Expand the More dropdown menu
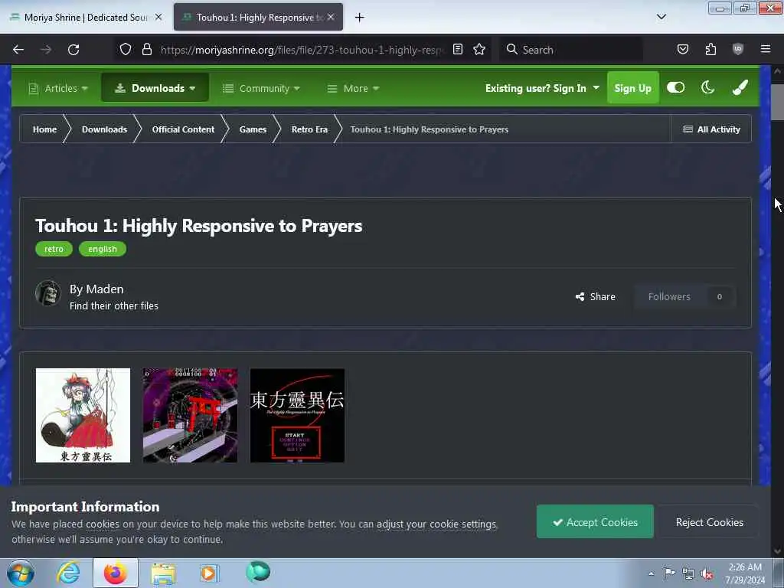The height and width of the screenshot is (588, 784). point(353,89)
